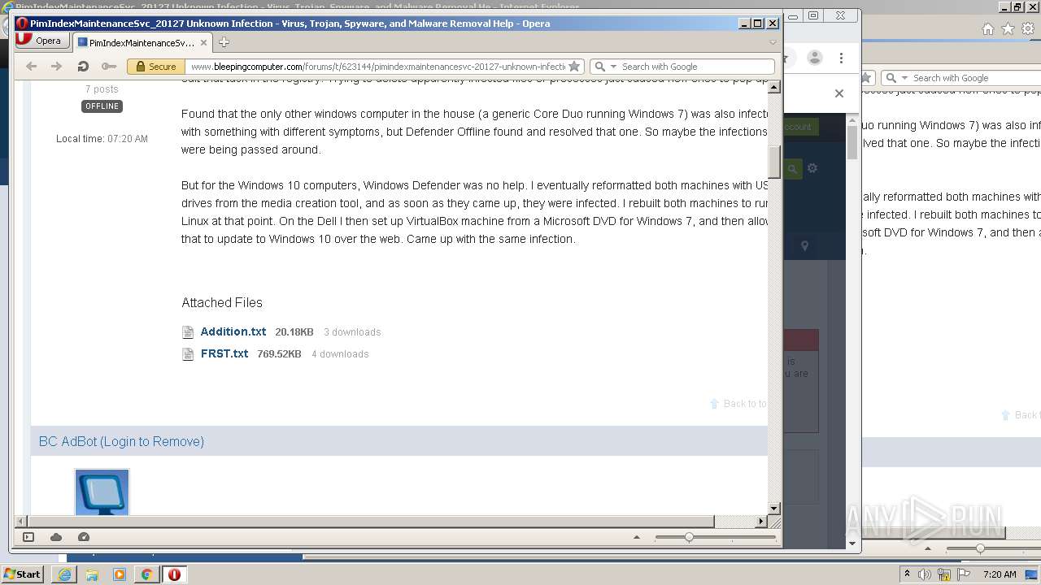Click the OFFLINE status badge

point(102,106)
